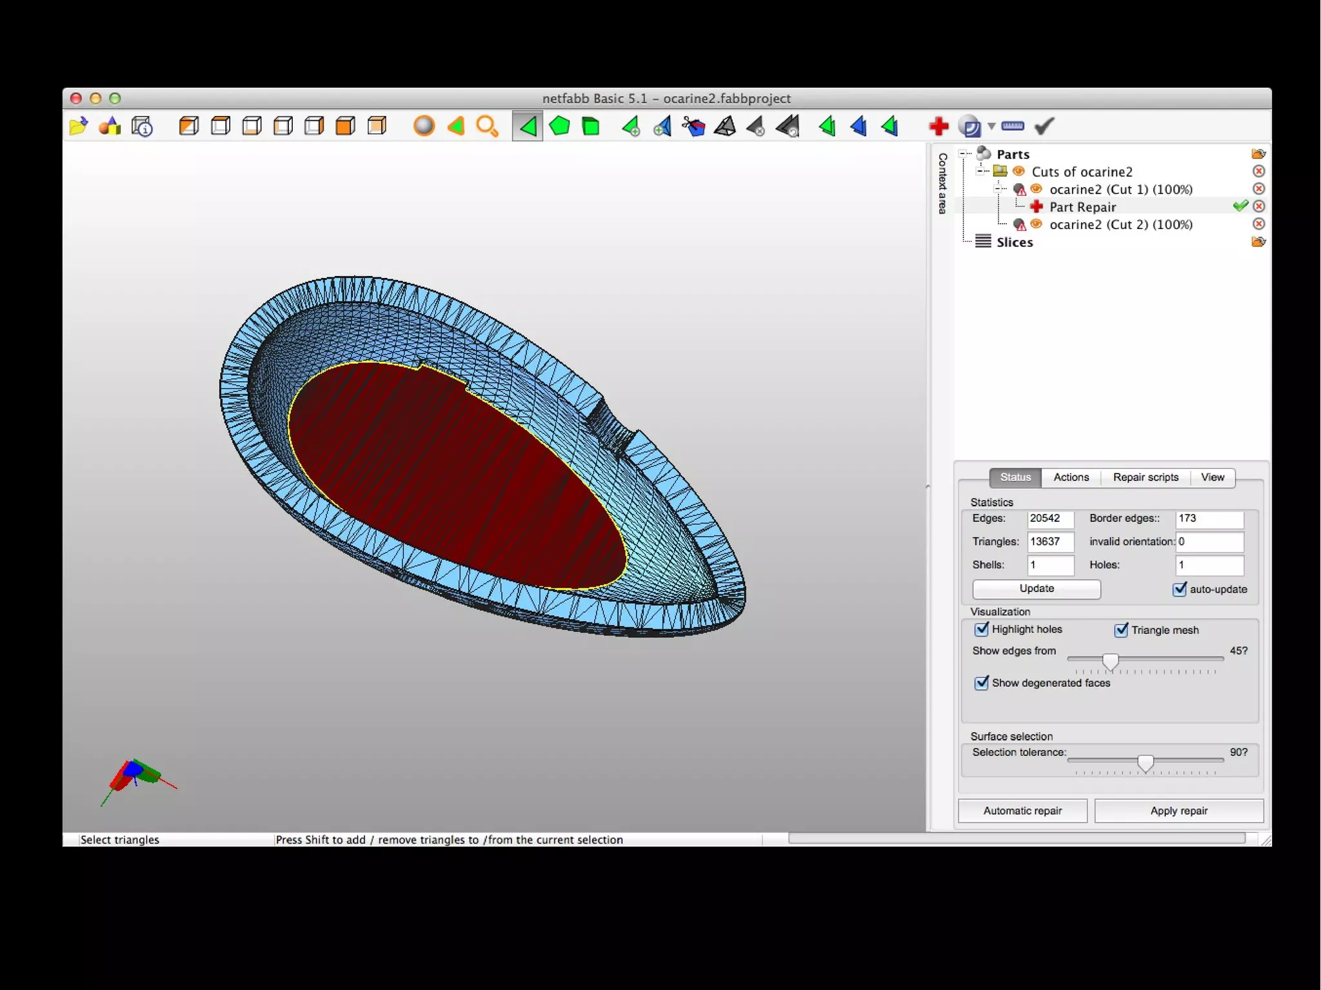The height and width of the screenshot is (990, 1321).
Task: Click the scissors cut tool icon
Action: tap(693, 126)
